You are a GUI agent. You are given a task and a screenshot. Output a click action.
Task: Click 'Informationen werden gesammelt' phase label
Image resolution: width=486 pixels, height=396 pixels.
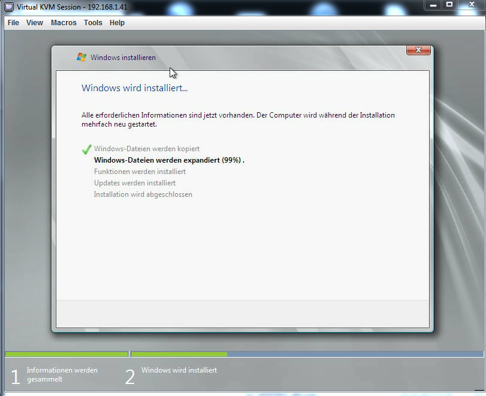tap(62, 374)
